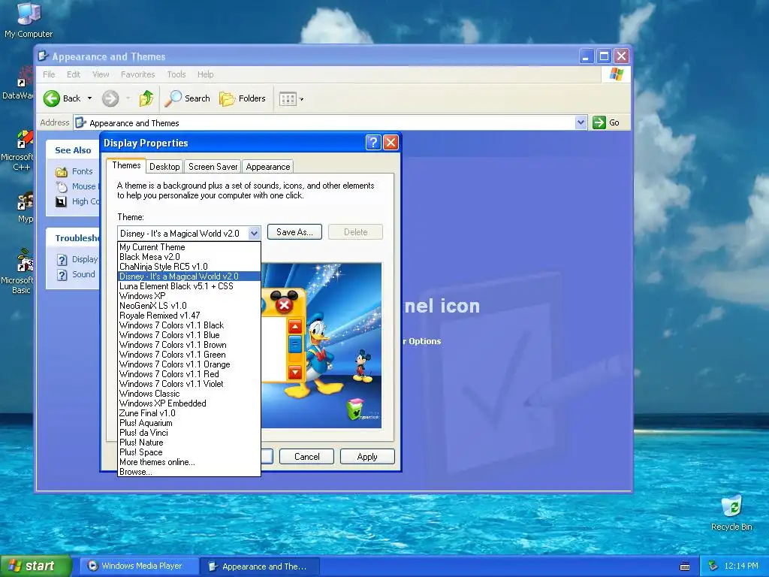
Task: Open the Recycle Bin desktop icon
Action: [731, 512]
